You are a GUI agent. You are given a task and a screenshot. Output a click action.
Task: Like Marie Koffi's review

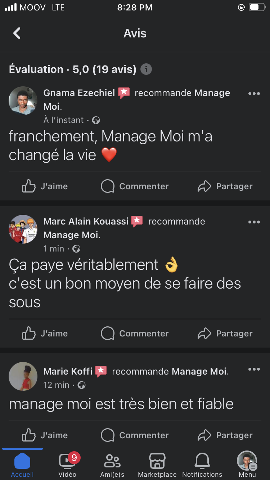[45, 435]
